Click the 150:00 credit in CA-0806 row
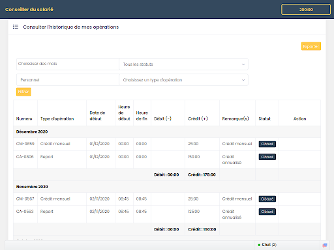 (x=194, y=157)
